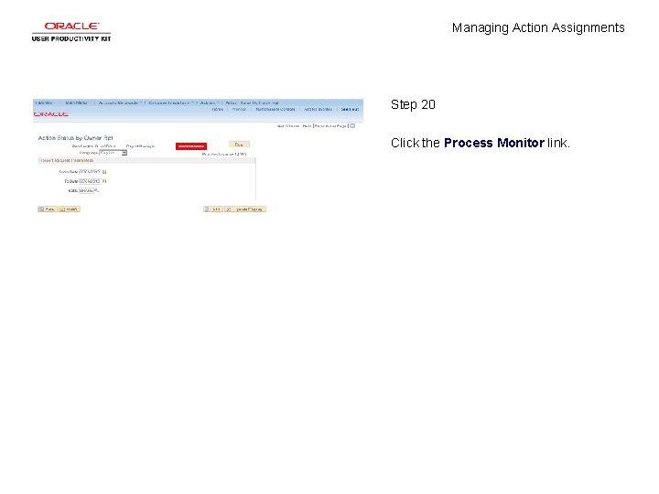
Task: Click the Help link
Action: [x=307, y=126]
